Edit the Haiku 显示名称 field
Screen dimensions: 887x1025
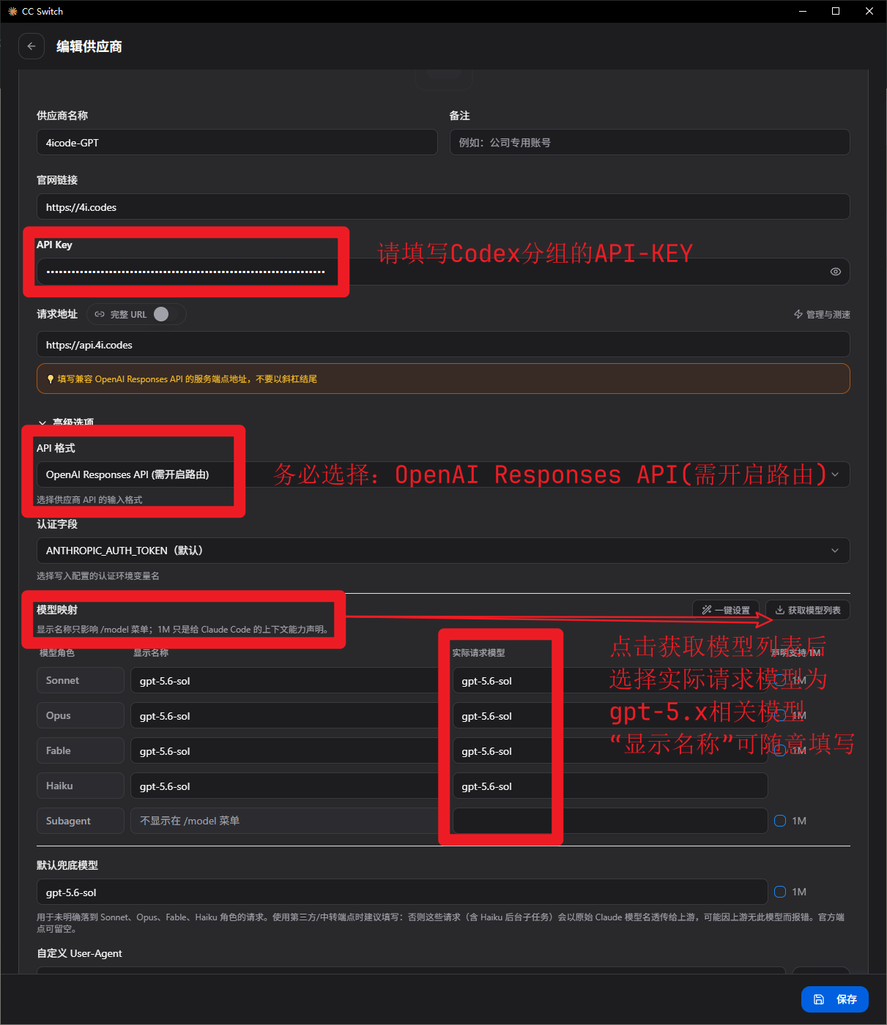point(287,786)
